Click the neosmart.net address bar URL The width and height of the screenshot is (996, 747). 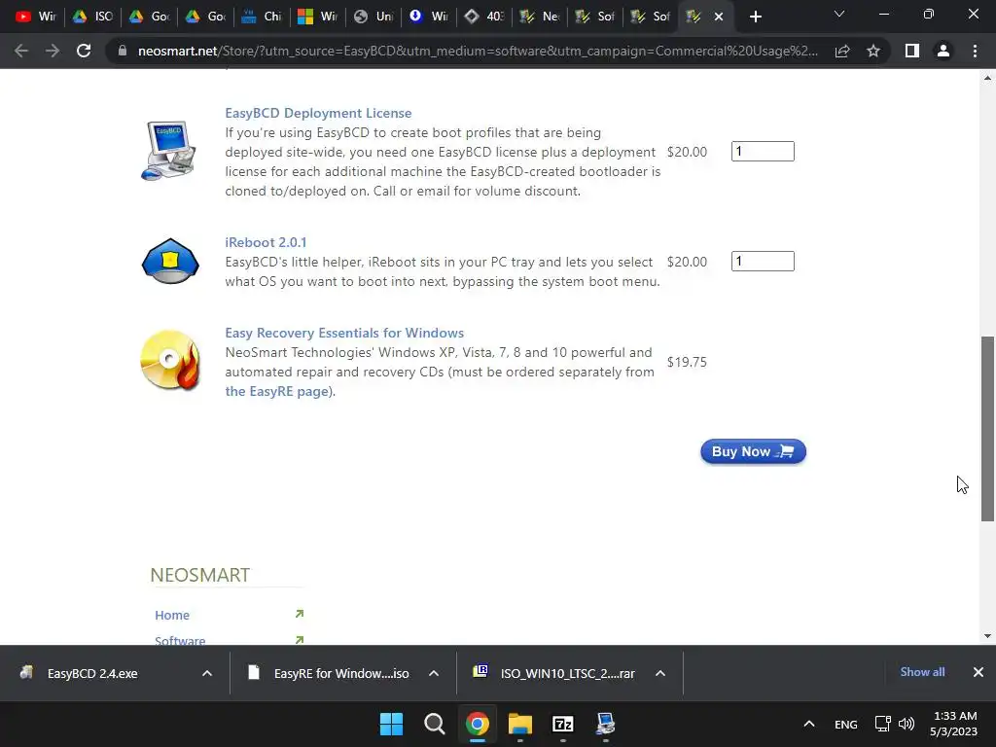click(478, 51)
